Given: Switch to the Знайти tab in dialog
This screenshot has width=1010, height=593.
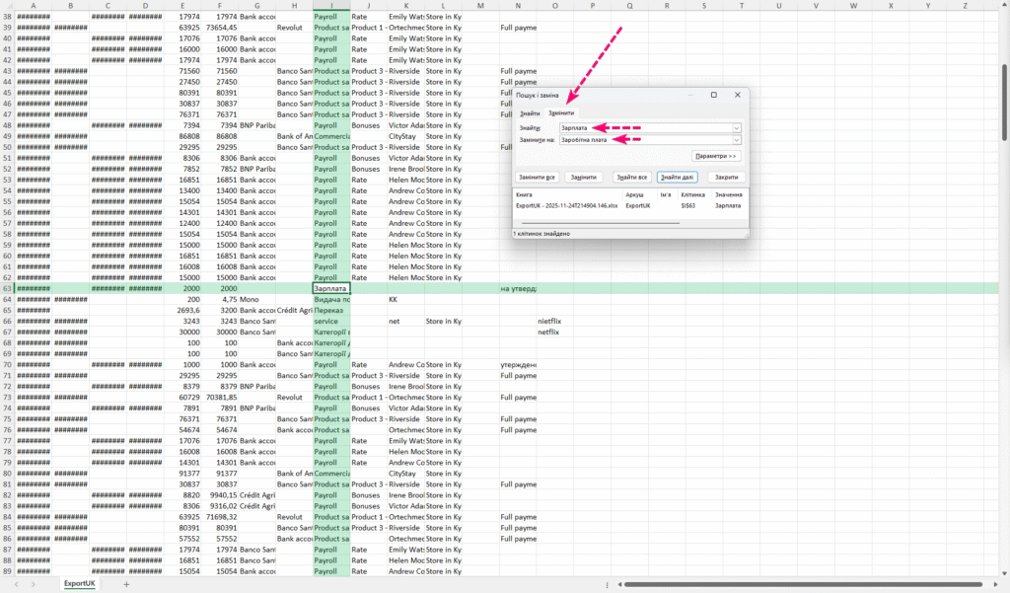Looking at the screenshot, I should pos(530,113).
